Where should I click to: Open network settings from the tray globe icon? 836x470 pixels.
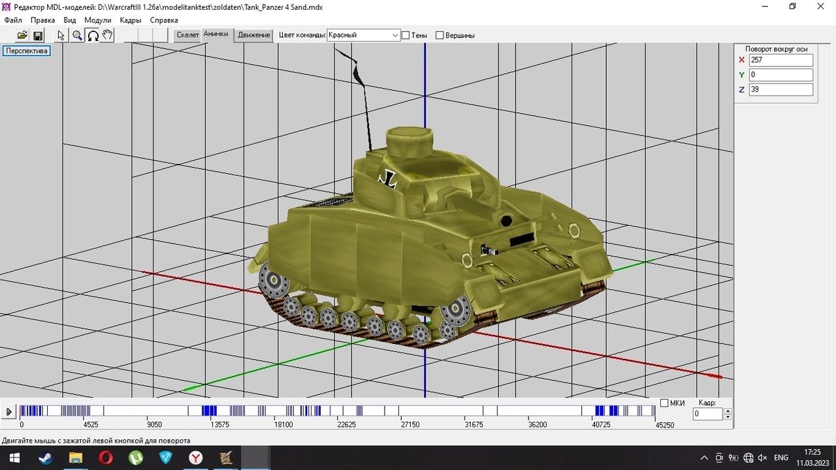748,458
